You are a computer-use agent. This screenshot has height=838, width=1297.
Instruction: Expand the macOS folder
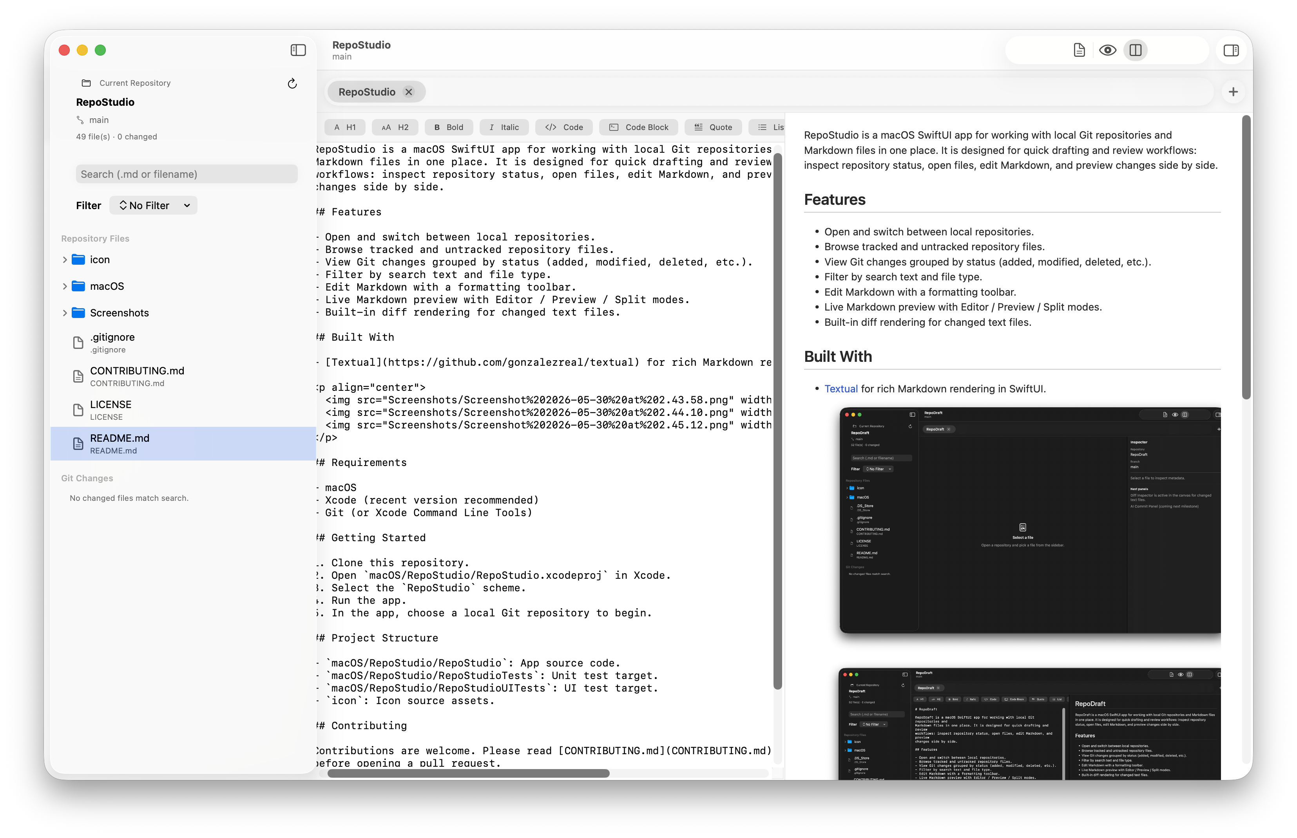tap(65, 286)
